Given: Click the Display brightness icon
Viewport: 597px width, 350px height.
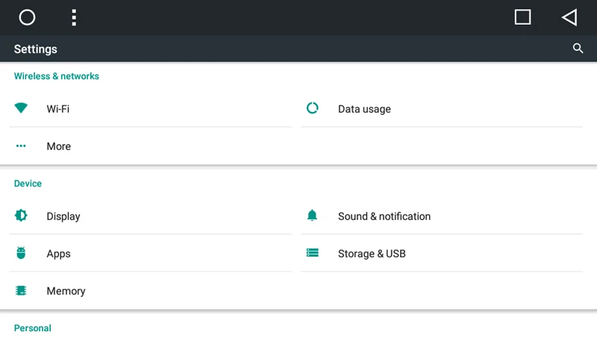Looking at the screenshot, I should (21, 216).
